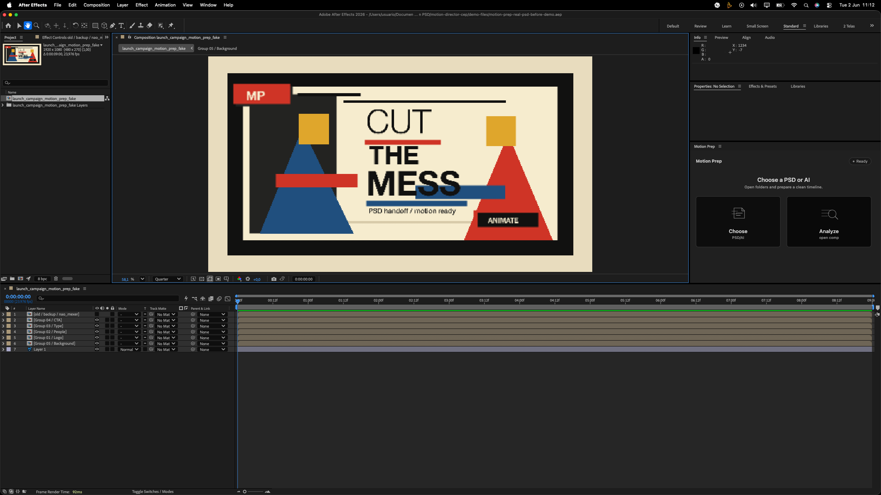Click the label color swatch of Layer 1
881x495 pixels.
point(9,349)
